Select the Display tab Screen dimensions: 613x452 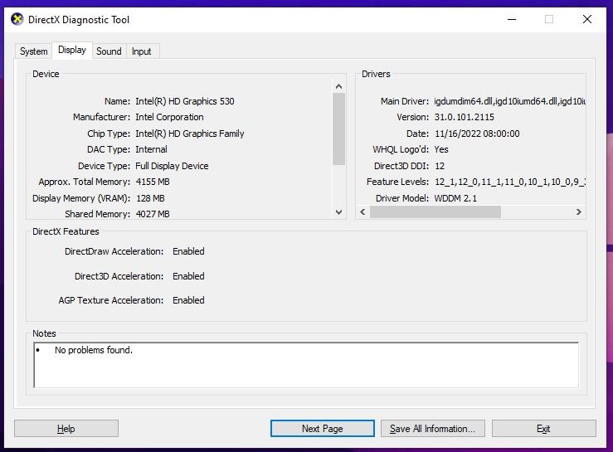click(71, 50)
